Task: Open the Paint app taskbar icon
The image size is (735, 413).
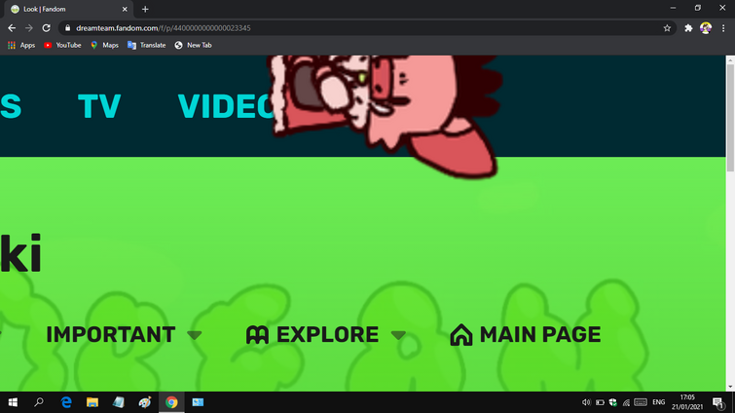Action: pyautogui.click(x=145, y=402)
